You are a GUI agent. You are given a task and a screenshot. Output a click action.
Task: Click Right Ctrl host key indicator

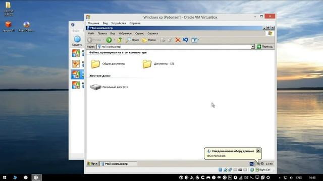click(264, 170)
